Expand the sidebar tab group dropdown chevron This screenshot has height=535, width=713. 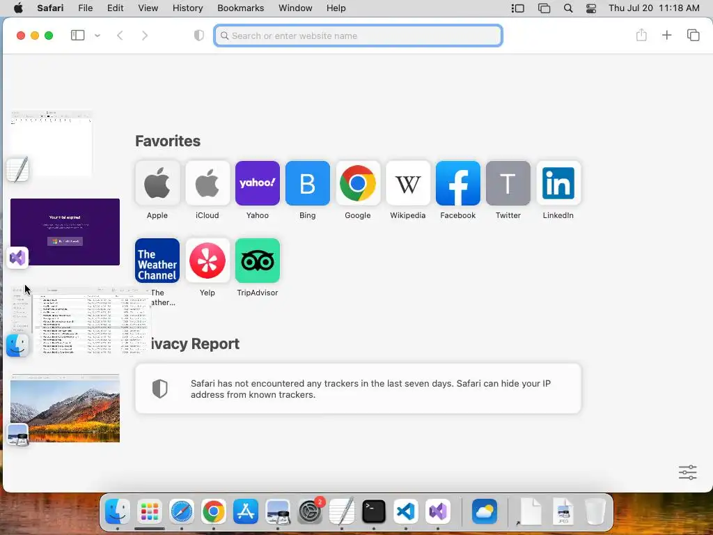point(97,36)
